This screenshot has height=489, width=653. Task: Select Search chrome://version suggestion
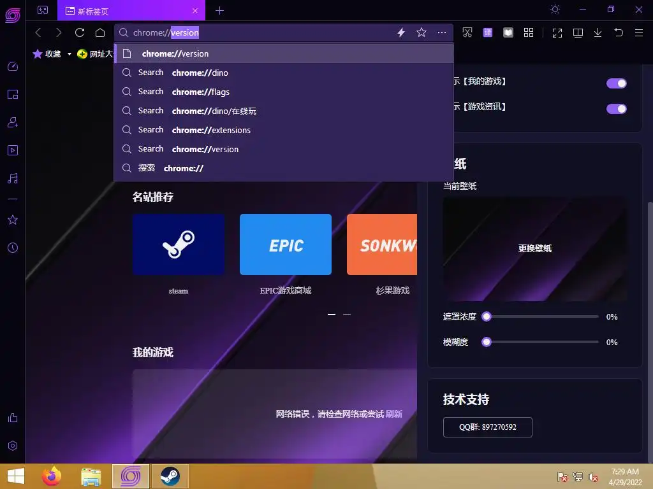284,149
